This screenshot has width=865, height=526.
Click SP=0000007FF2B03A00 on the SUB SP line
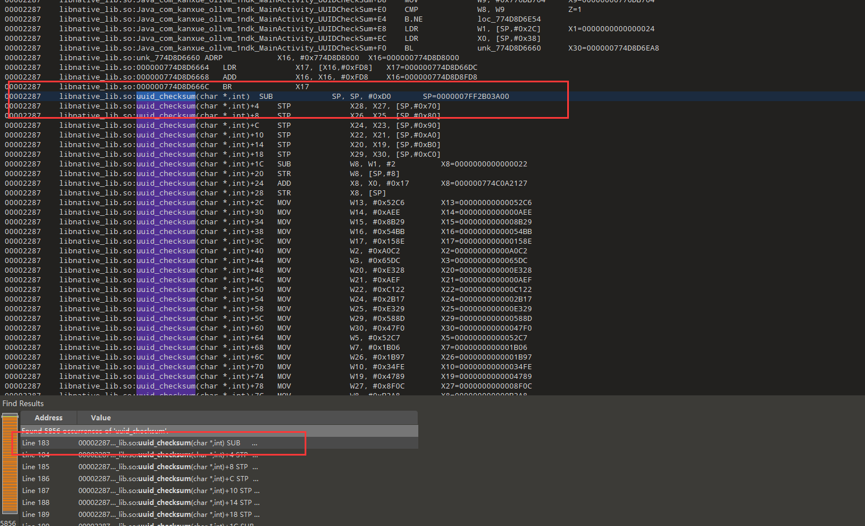465,96
